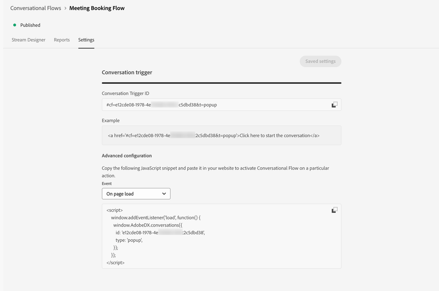439x291 pixels.
Task: Click the Event field label
Action: [x=107, y=184]
